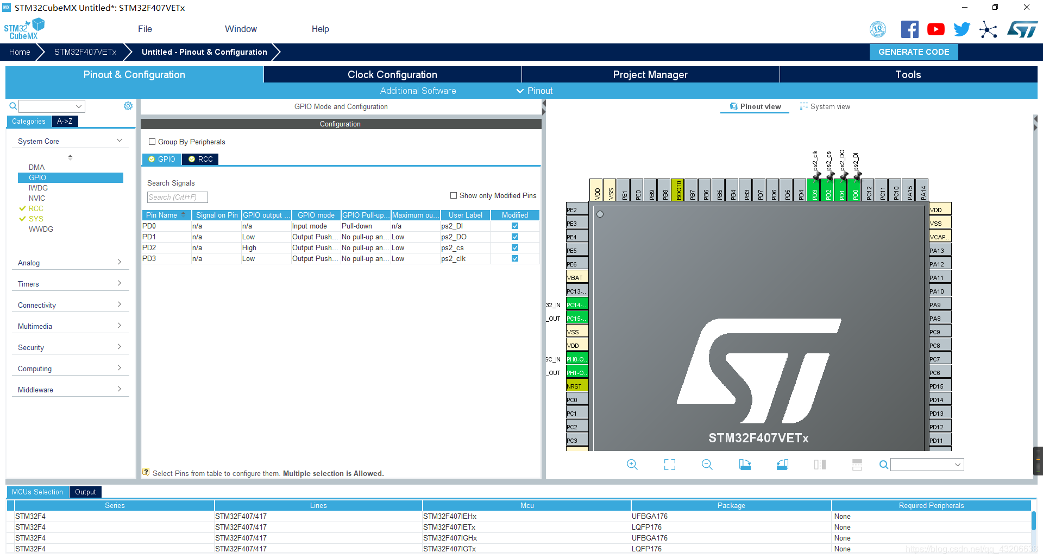Select the A->Z sorting tab
1043x559 pixels.
click(65, 121)
